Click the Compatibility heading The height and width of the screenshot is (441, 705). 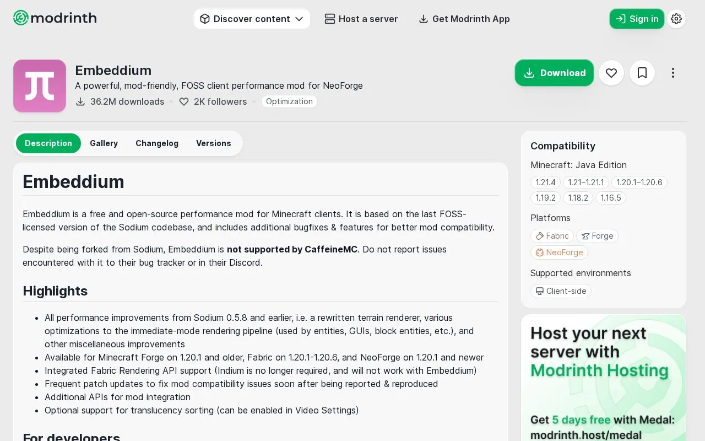563,146
